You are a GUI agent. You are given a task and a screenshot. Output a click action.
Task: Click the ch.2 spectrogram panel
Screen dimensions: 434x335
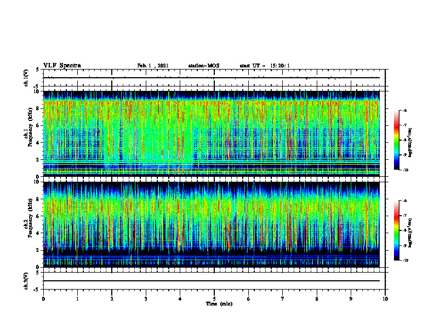click(x=211, y=224)
